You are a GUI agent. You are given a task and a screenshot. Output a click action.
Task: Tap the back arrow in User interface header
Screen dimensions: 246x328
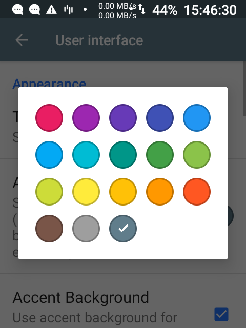[22, 40]
